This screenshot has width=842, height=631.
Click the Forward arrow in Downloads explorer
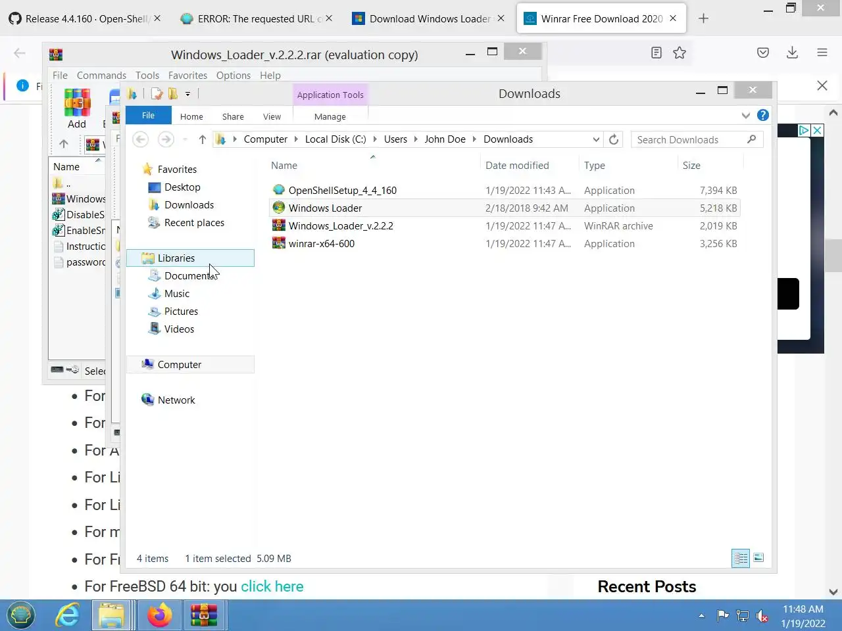[x=166, y=139]
